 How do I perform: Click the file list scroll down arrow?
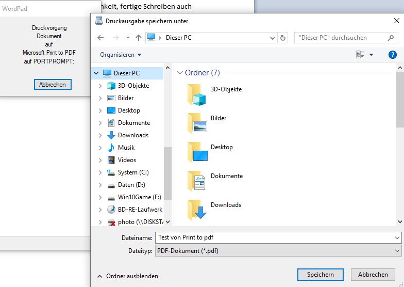point(400,221)
